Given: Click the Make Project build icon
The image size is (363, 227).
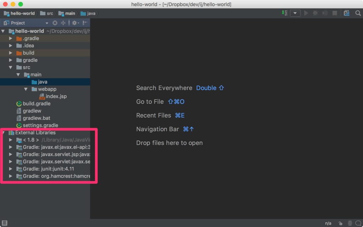Looking at the screenshot, I should [285, 13].
